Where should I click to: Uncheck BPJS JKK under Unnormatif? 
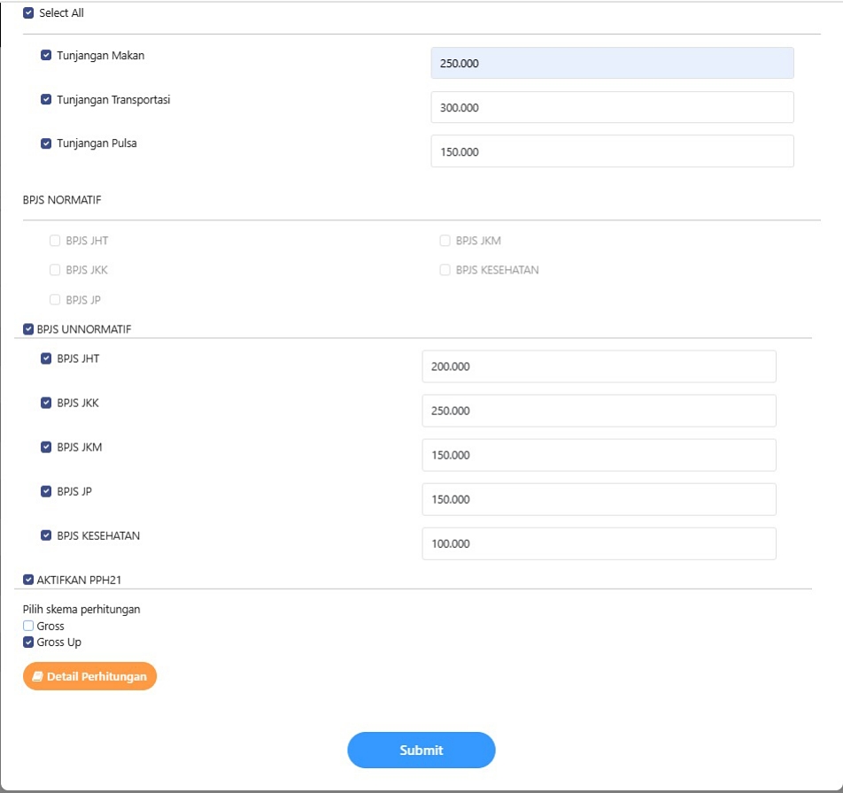click(x=46, y=403)
